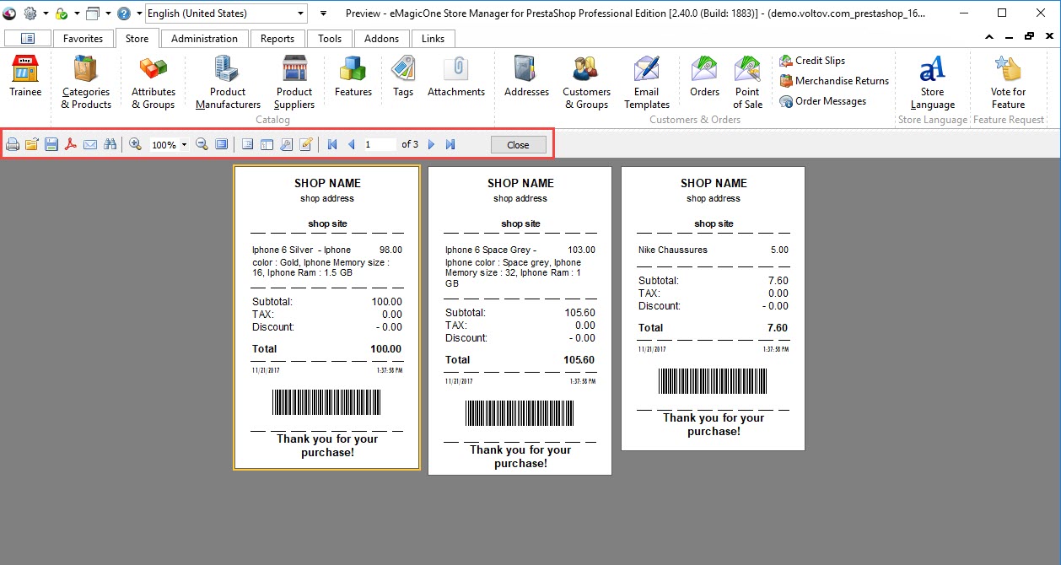Send the report by email icon

click(90, 144)
